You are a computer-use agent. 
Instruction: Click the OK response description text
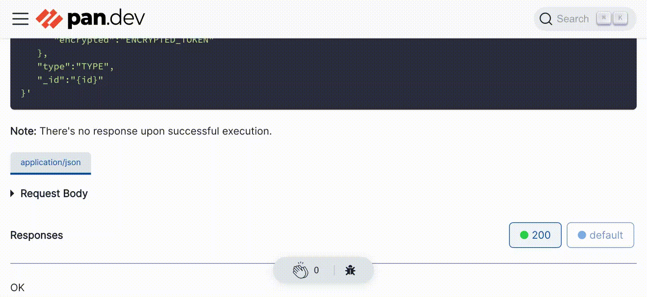pos(18,288)
